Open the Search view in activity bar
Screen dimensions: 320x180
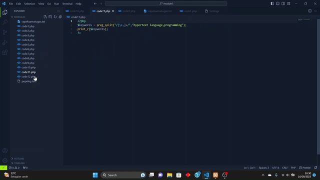(x=5, y=22)
